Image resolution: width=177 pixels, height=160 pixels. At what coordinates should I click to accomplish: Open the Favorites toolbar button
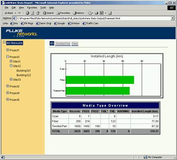point(63,13)
